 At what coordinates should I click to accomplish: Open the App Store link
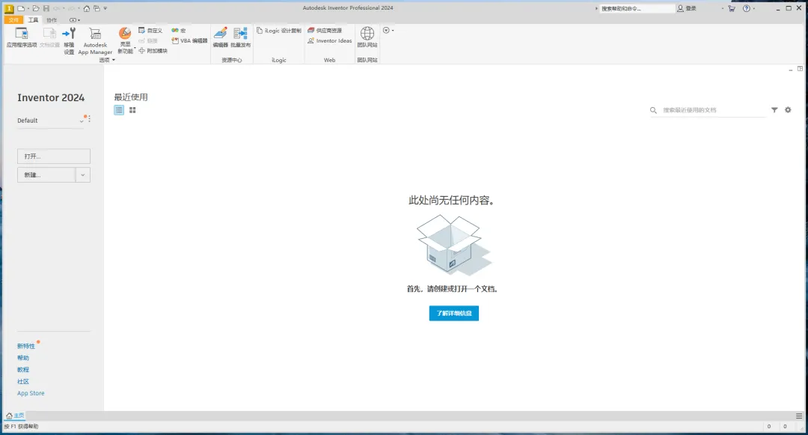(31, 393)
